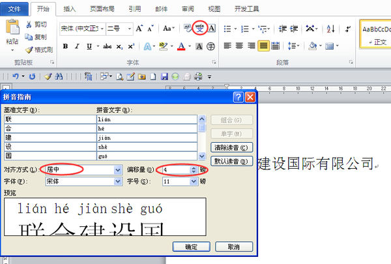Image resolution: width=391 pixels, height=264 pixels.
Task: Apply strikethrough (abc) formatting
Action: 108,46
